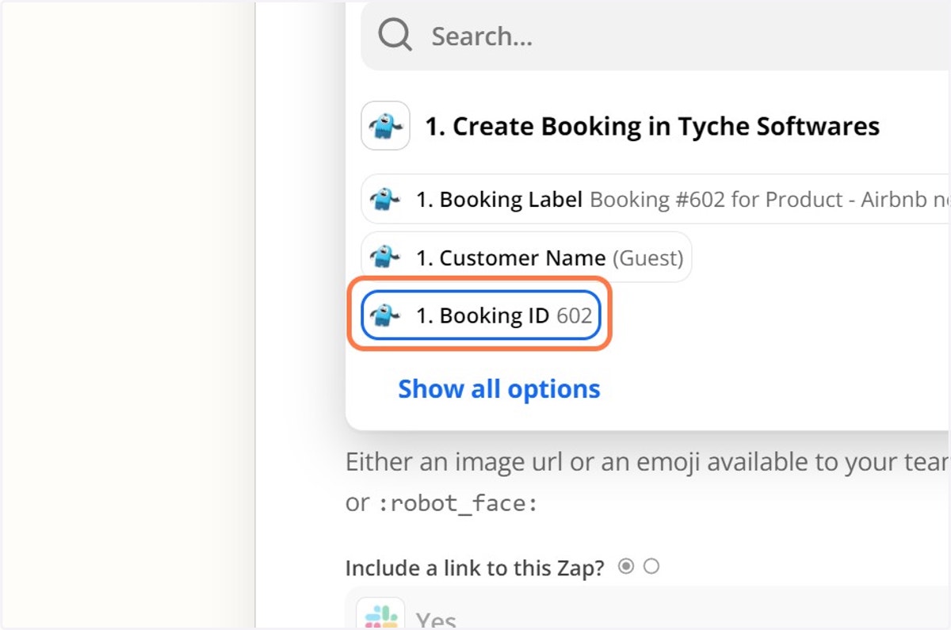Viewport: 951px width, 630px height.
Task: Open the 'Create Booking in Tyche Softwares' header
Action: click(652, 126)
